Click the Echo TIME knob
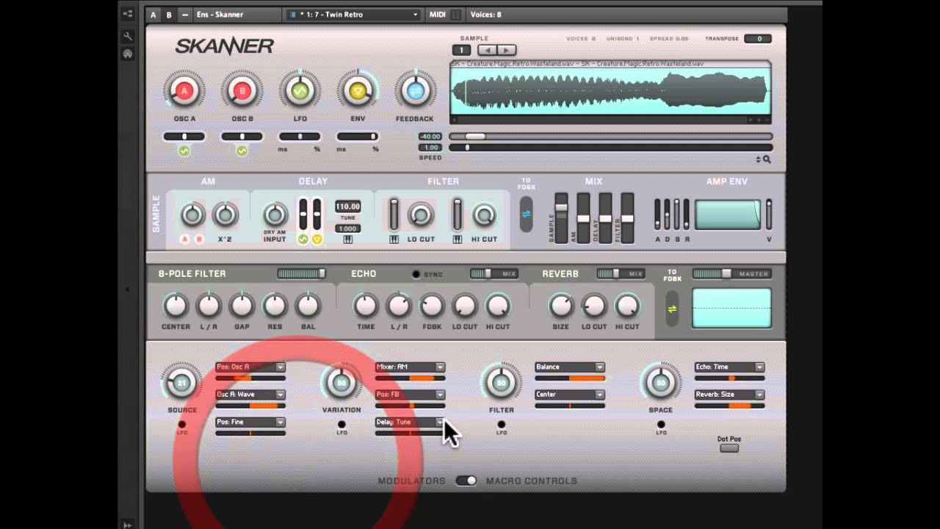940x529 pixels. [366, 305]
